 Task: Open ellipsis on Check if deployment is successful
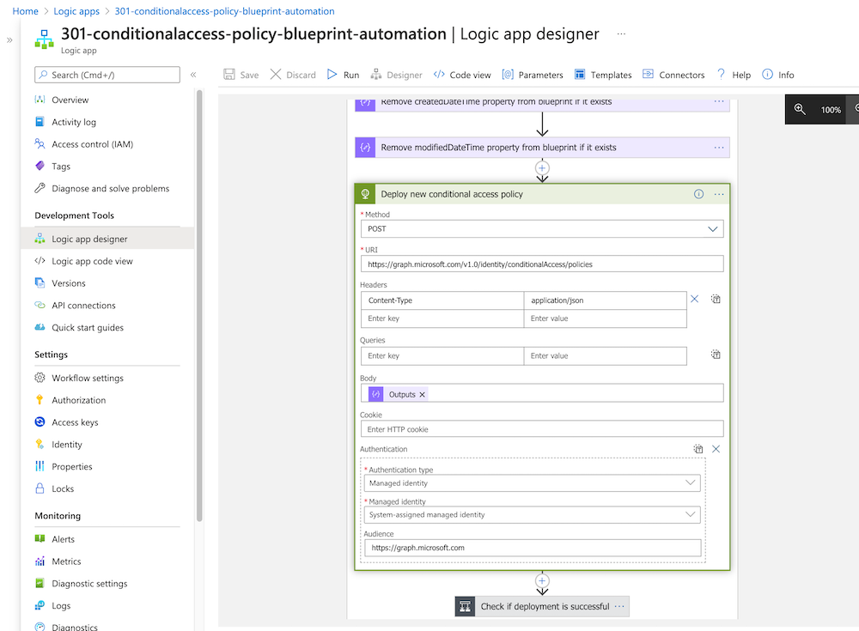[619, 606]
